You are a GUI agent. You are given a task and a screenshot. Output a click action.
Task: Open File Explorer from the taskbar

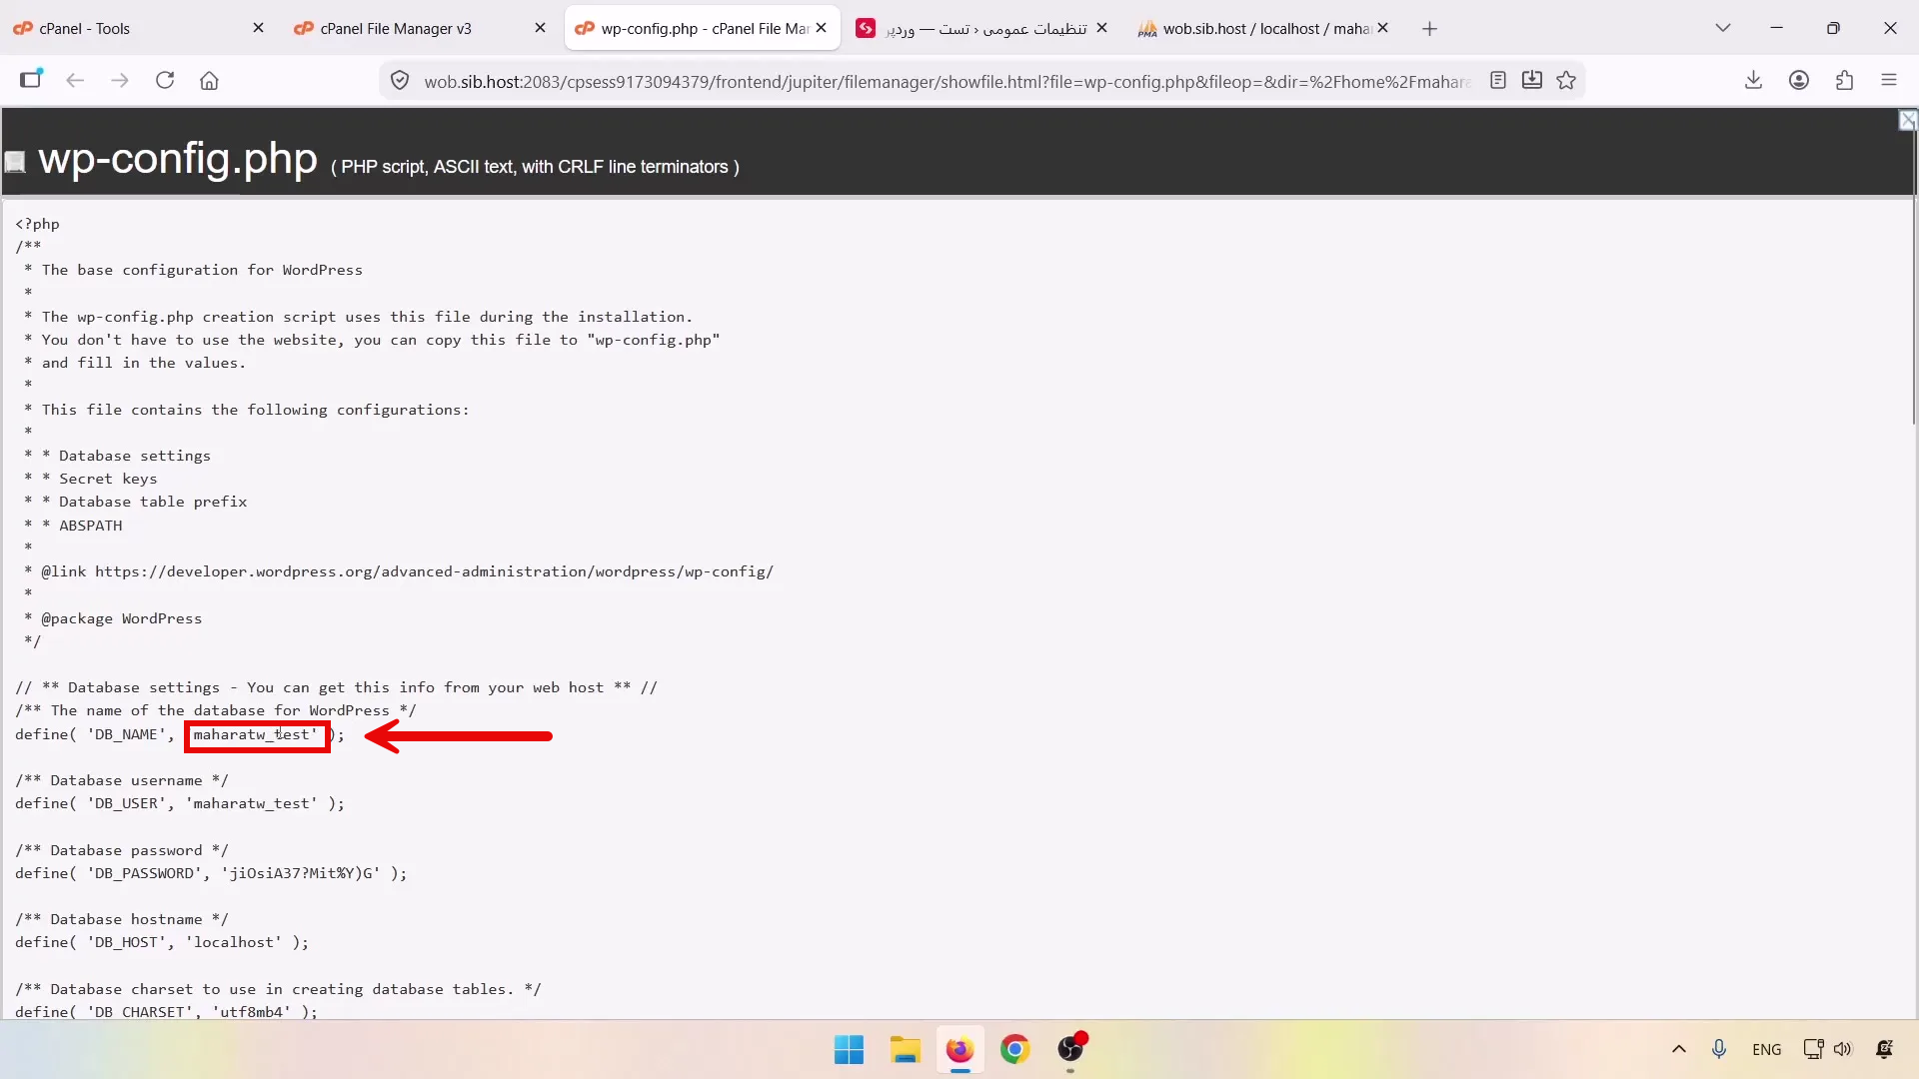tap(905, 1050)
